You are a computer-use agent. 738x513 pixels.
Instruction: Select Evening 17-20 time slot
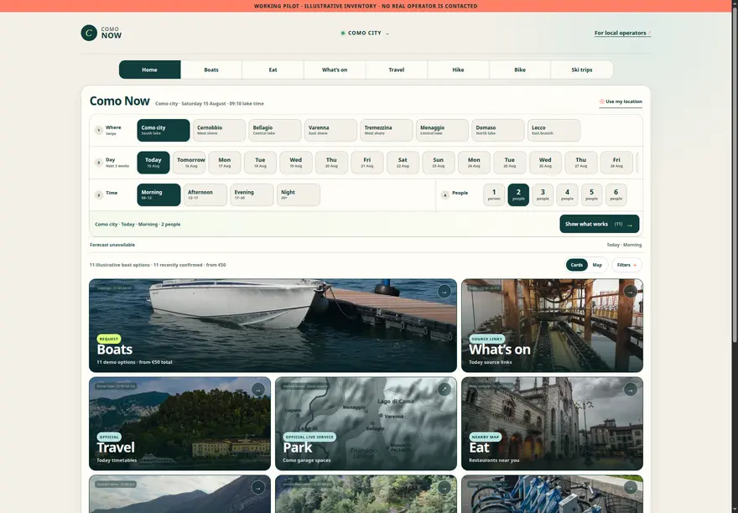[x=252, y=194]
